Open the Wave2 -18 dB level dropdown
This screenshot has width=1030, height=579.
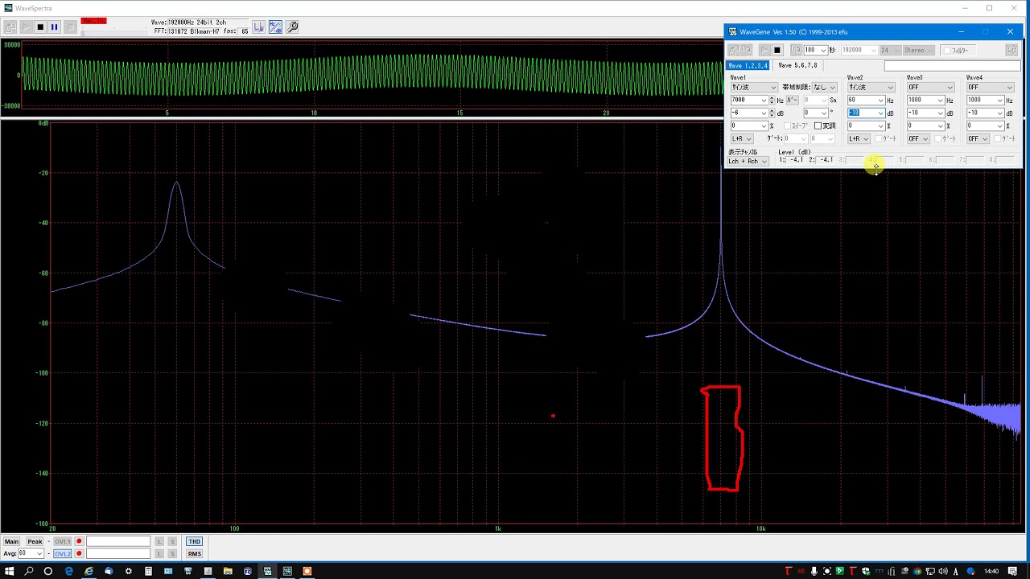866,113
